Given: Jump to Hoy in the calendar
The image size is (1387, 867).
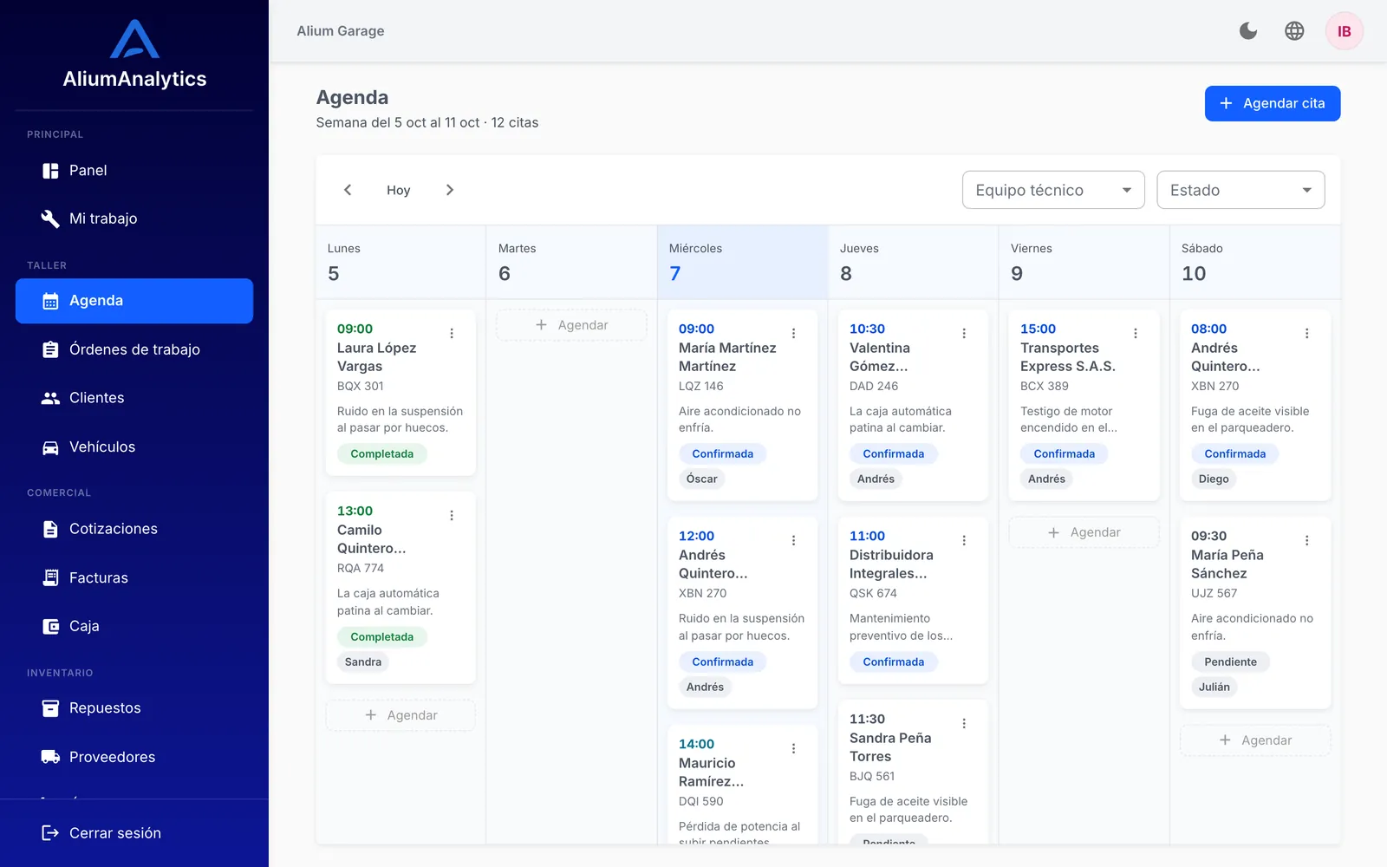Looking at the screenshot, I should tap(399, 190).
